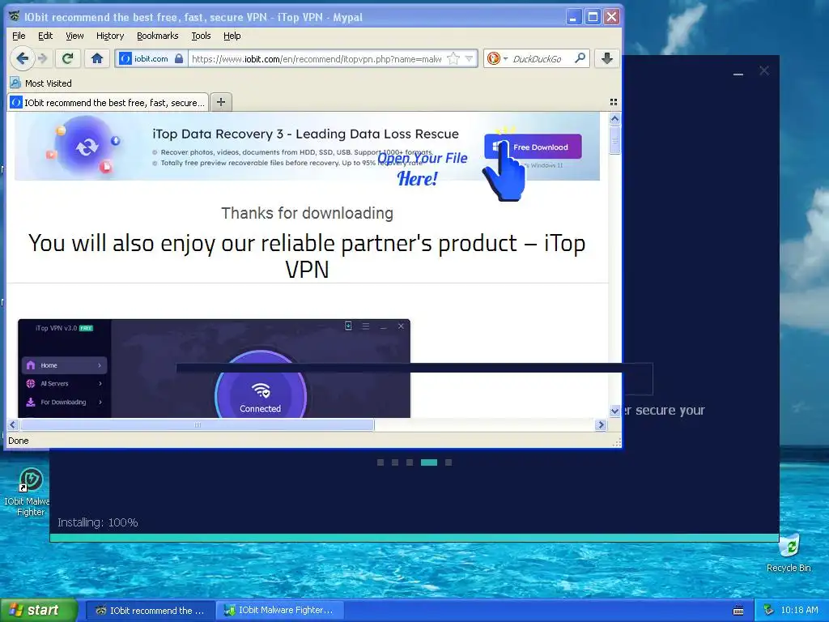The height and width of the screenshot is (622, 829).
Task: Click the iTop Data Recovery 3 banner headline
Action: tap(305, 134)
